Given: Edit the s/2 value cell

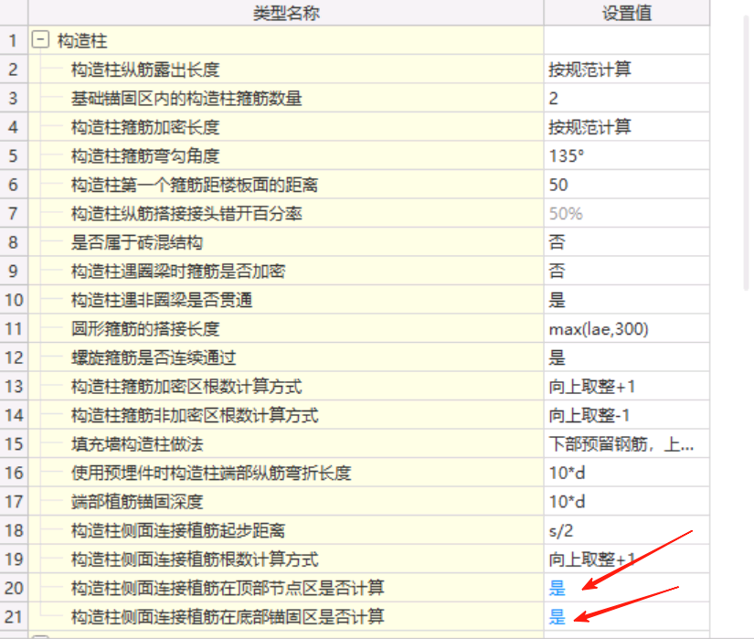Looking at the screenshot, I should [x=627, y=531].
